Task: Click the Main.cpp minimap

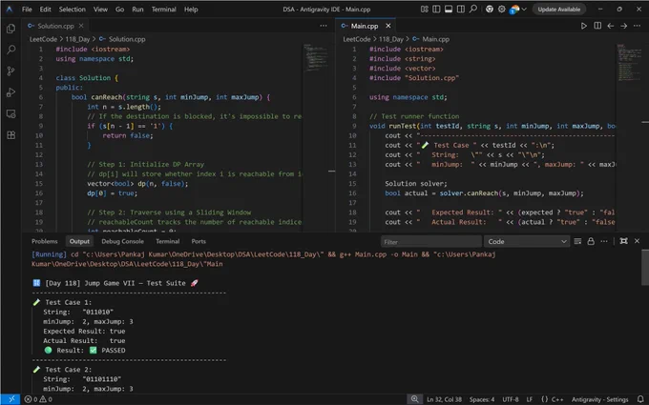Action: click(630, 62)
